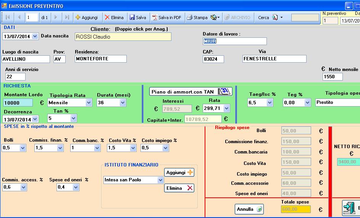
Task: Click the Totale spese 600,00 field
Action: [x=296, y=209]
